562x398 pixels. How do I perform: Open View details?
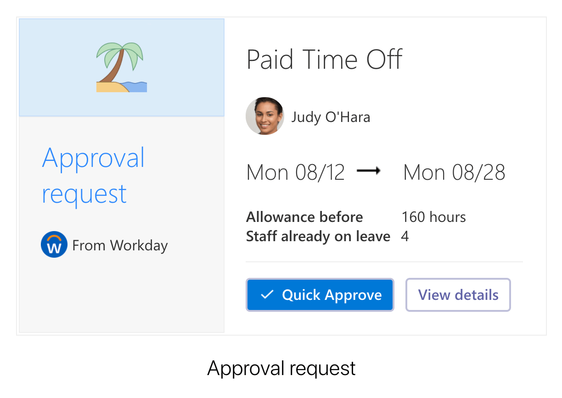[458, 294]
